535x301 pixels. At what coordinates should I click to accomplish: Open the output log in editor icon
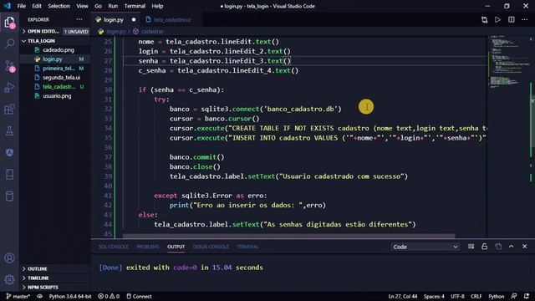coord(498,247)
